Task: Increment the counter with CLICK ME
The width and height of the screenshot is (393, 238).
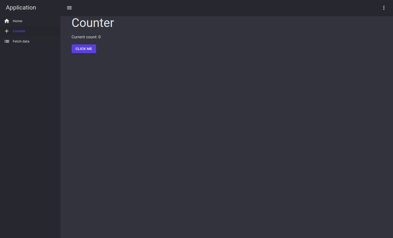Action: pos(84,49)
